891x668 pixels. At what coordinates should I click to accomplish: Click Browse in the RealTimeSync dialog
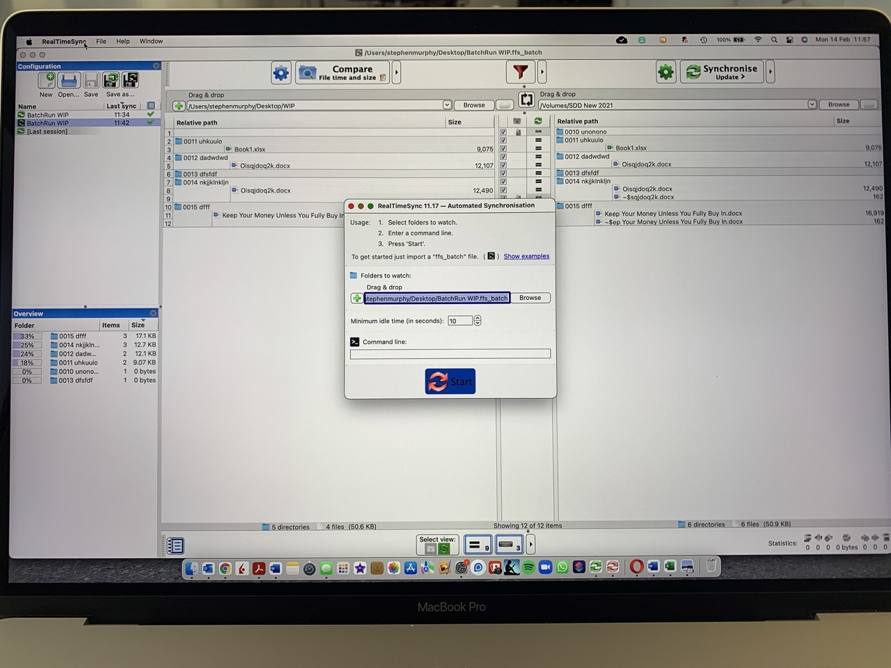tap(530, 298)
